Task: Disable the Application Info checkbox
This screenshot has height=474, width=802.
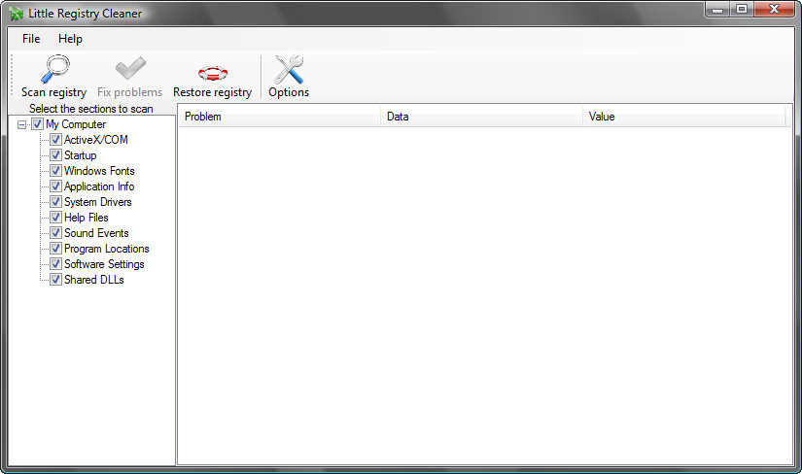Action: pyautogui.click(x=55, y=186)
